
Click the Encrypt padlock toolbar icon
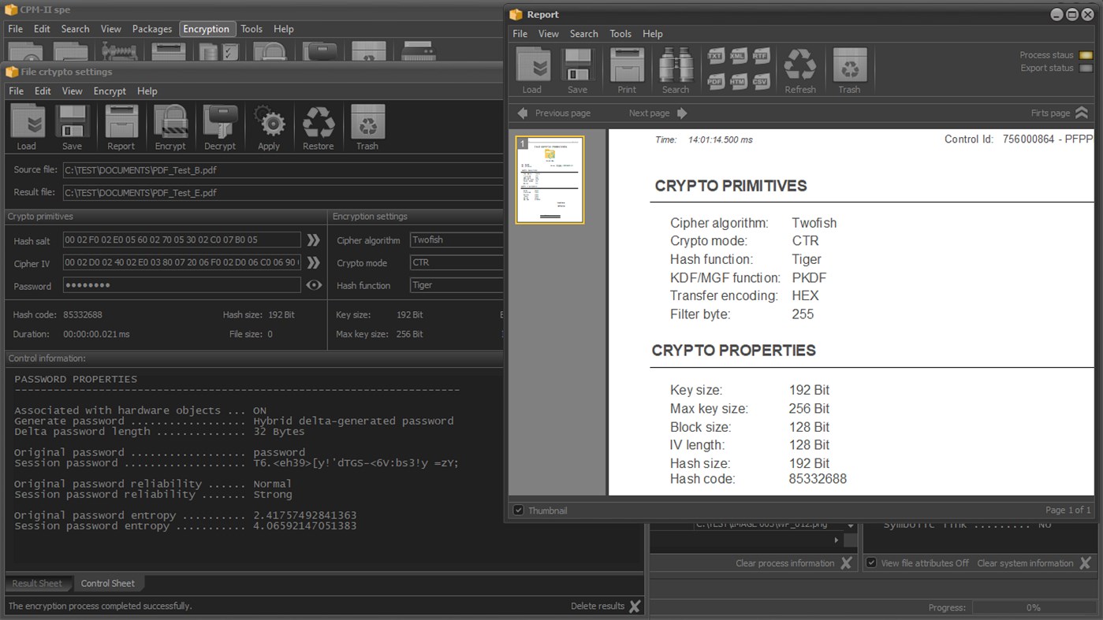point(170,126)
